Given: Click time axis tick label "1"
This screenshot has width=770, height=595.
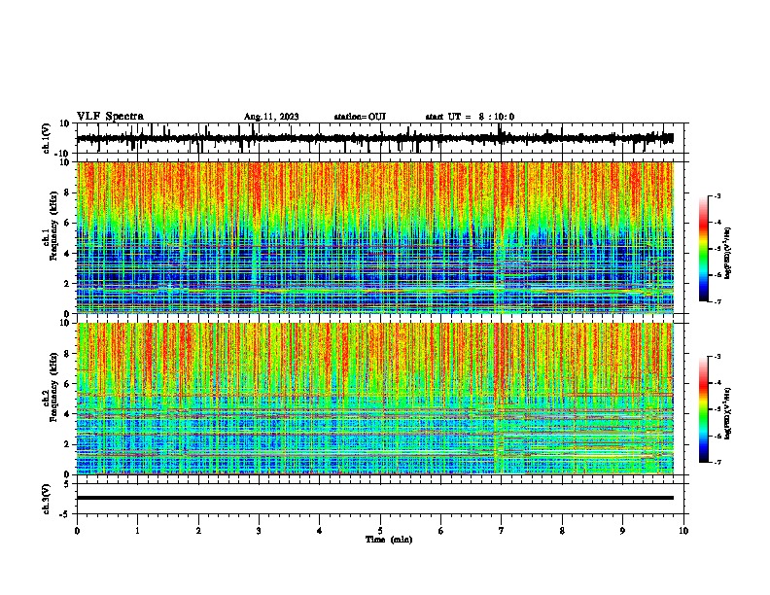Looking at the screenshot, I should [137, 531].
